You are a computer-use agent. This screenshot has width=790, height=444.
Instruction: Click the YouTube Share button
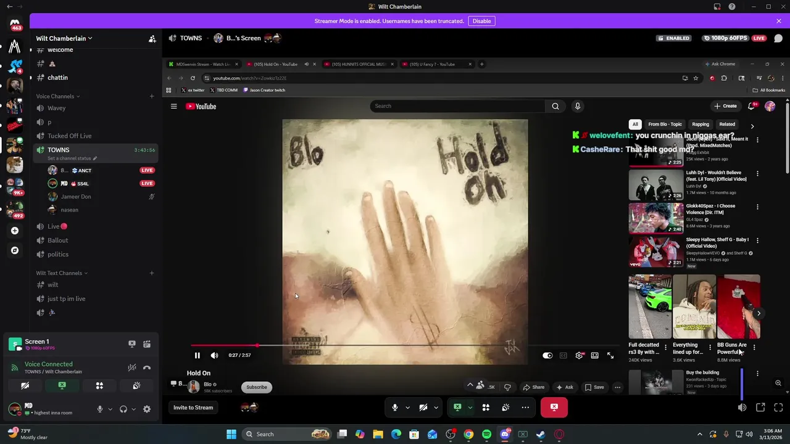coord(533,387)
